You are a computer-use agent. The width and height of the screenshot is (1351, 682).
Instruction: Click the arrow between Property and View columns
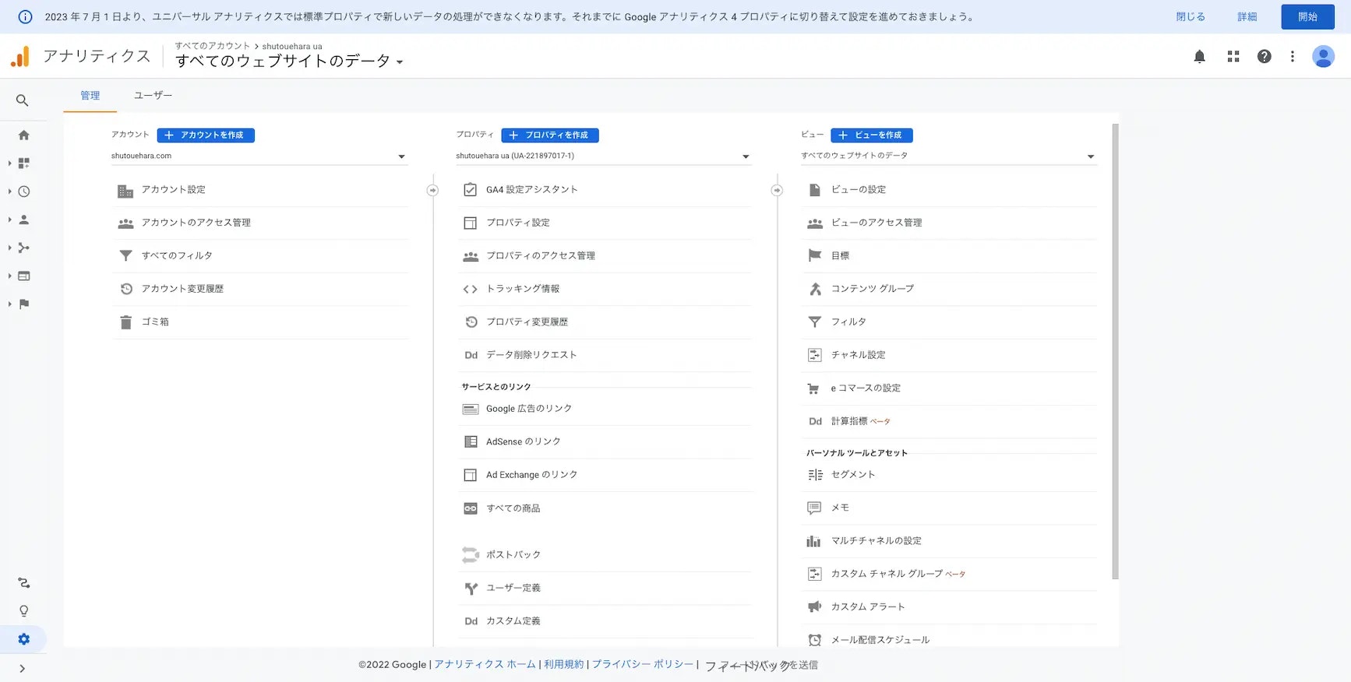pyautogui.click(x=777, y=190)
